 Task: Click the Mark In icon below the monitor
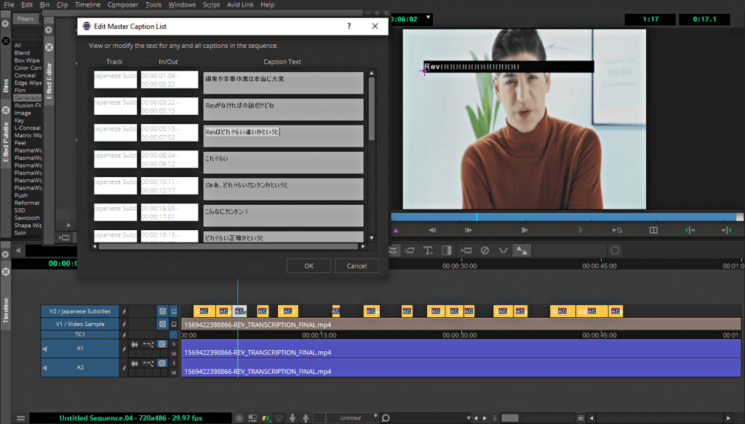coord(689,230)
